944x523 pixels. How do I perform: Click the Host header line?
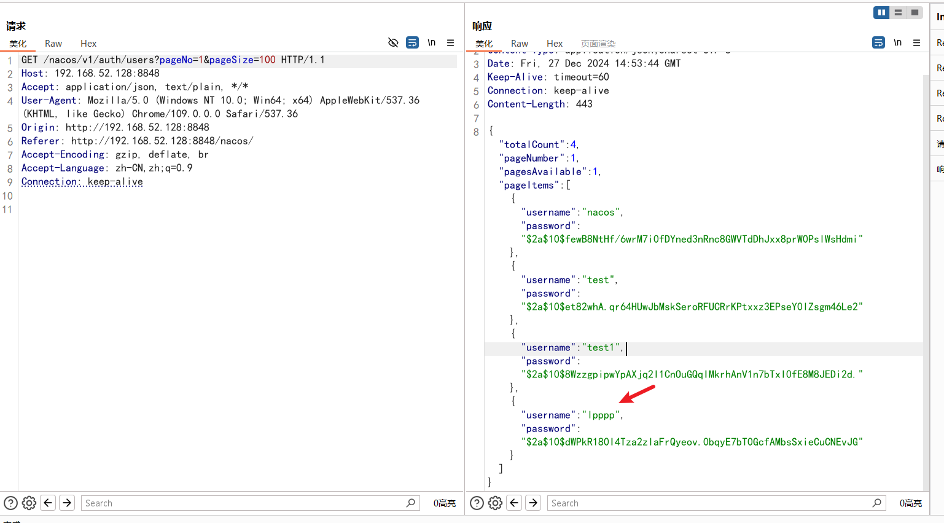pyautogui.click(x=90, y=73)
